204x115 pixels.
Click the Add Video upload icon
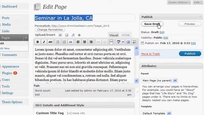(67, 35)
